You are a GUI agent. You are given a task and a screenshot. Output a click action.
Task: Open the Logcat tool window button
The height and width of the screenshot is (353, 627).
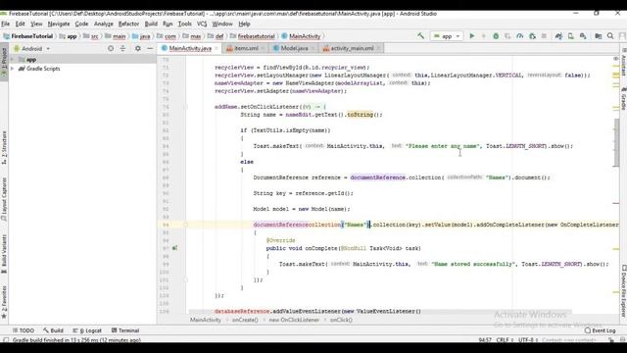87,330
